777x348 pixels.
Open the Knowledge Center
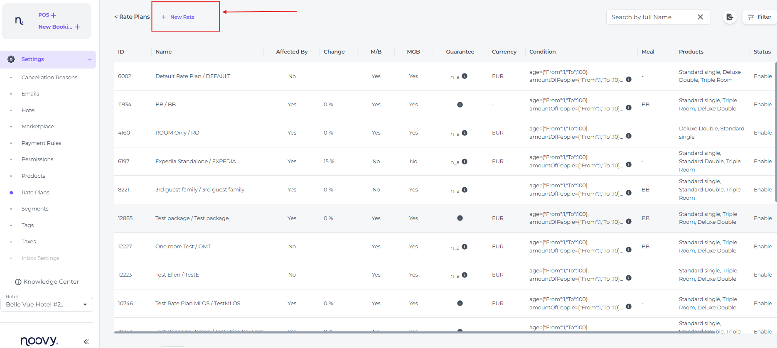tap(47, 282)
